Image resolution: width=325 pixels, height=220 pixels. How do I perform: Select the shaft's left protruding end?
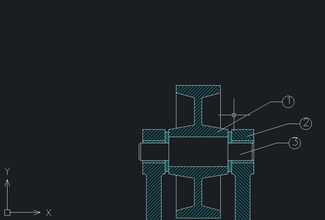pyautogui.click(x=147, y=151)
